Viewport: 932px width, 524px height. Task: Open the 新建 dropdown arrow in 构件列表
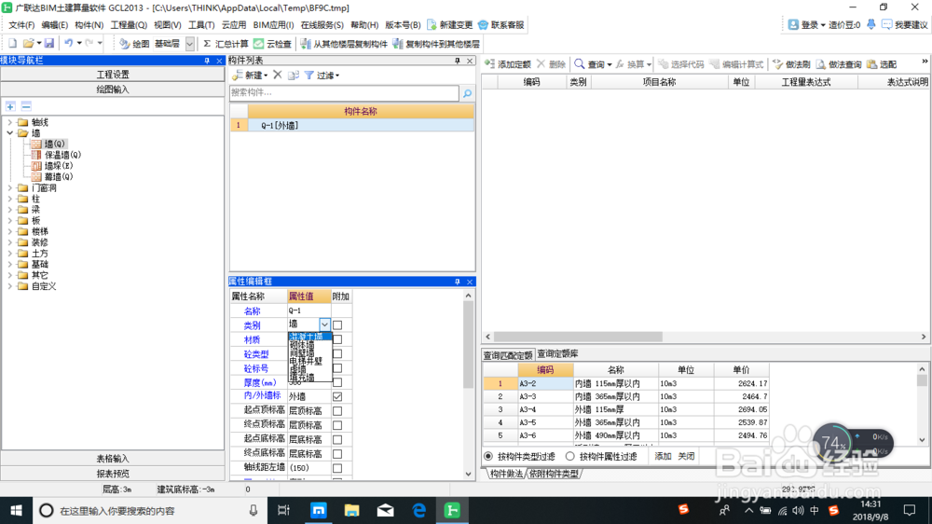pyautogui.click(x=266, y=76)
